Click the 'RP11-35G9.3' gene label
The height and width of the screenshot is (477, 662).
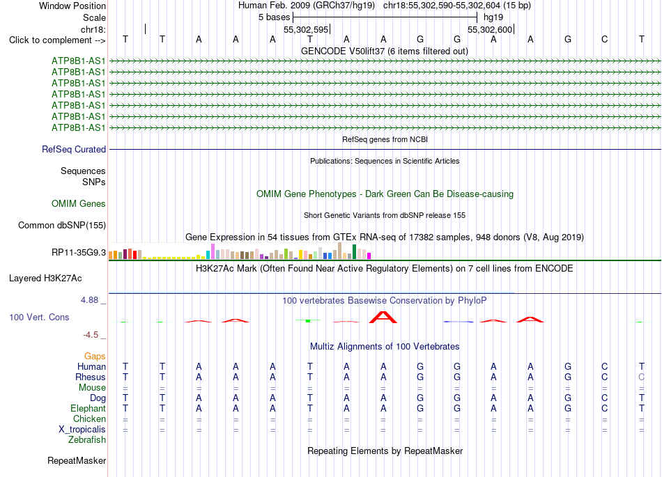coord(79,252)
